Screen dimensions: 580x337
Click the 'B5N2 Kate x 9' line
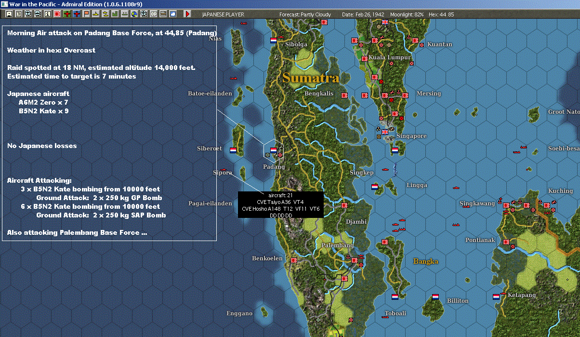pos(43,111)
